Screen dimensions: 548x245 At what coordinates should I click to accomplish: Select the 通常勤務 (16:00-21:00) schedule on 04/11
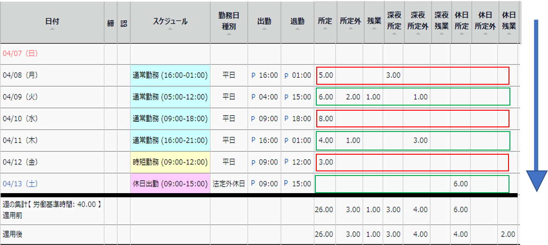click(x=170, y=140)
